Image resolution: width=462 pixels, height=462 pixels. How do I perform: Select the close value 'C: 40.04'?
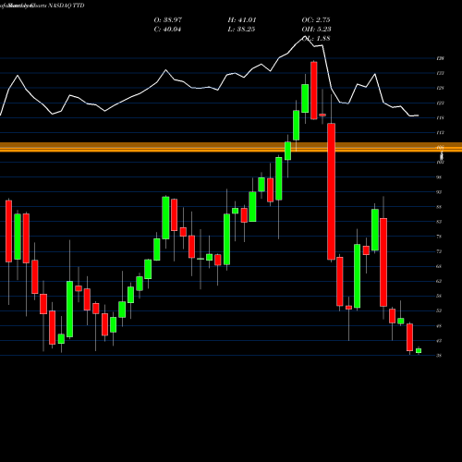point(167,30)
